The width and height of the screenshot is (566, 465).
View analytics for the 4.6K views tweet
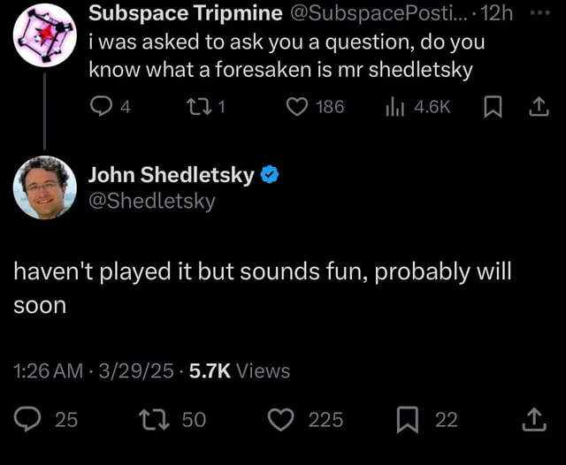click(394, 108)
